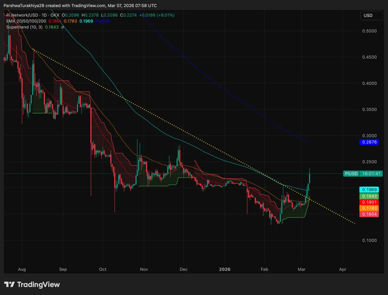
Task: Click the USD currency button
Action: click(371, 15)
